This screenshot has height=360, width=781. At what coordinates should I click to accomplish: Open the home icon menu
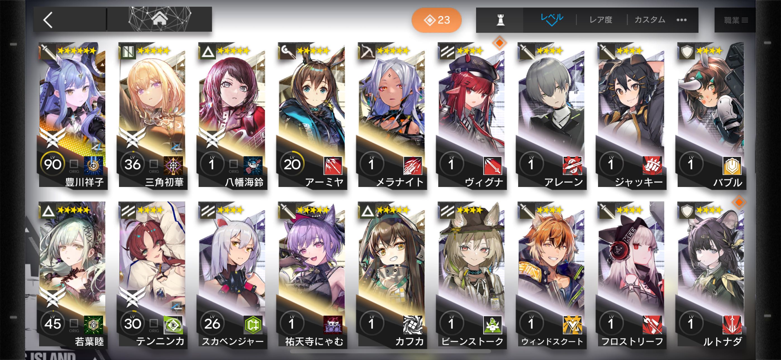coord(160,19)
